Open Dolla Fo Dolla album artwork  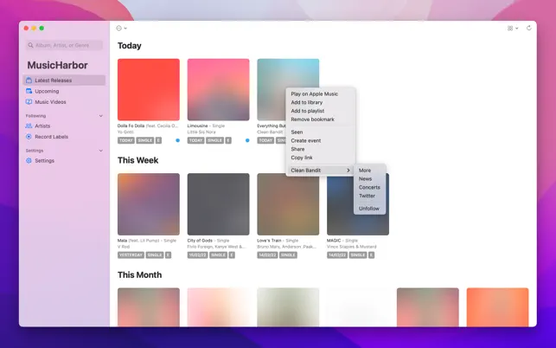pos(149,89)
